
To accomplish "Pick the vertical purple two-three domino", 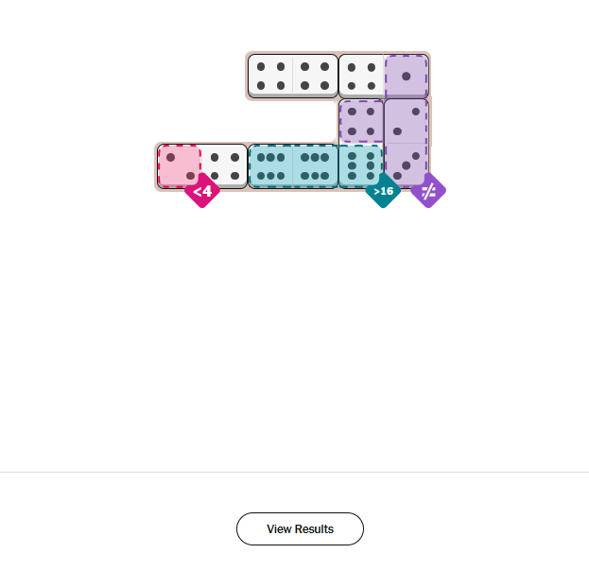I will [407, 143].
